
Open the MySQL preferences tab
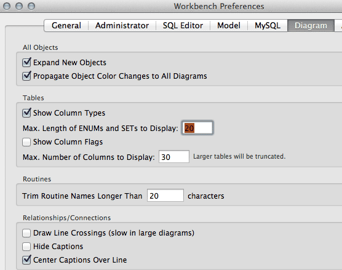pos(268,25)
